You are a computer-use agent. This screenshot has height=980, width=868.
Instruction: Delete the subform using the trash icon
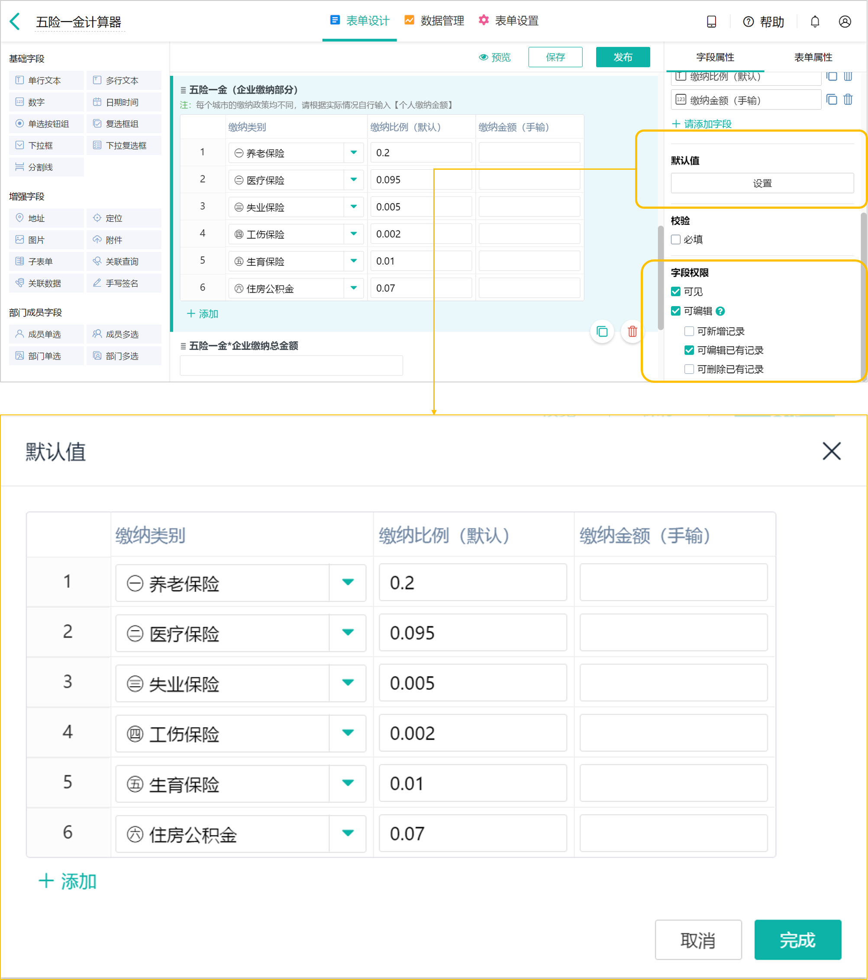pos(632,331)
